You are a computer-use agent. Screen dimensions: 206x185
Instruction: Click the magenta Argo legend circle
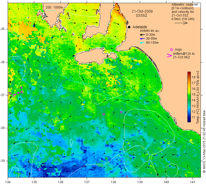click(x=171, y=50)
